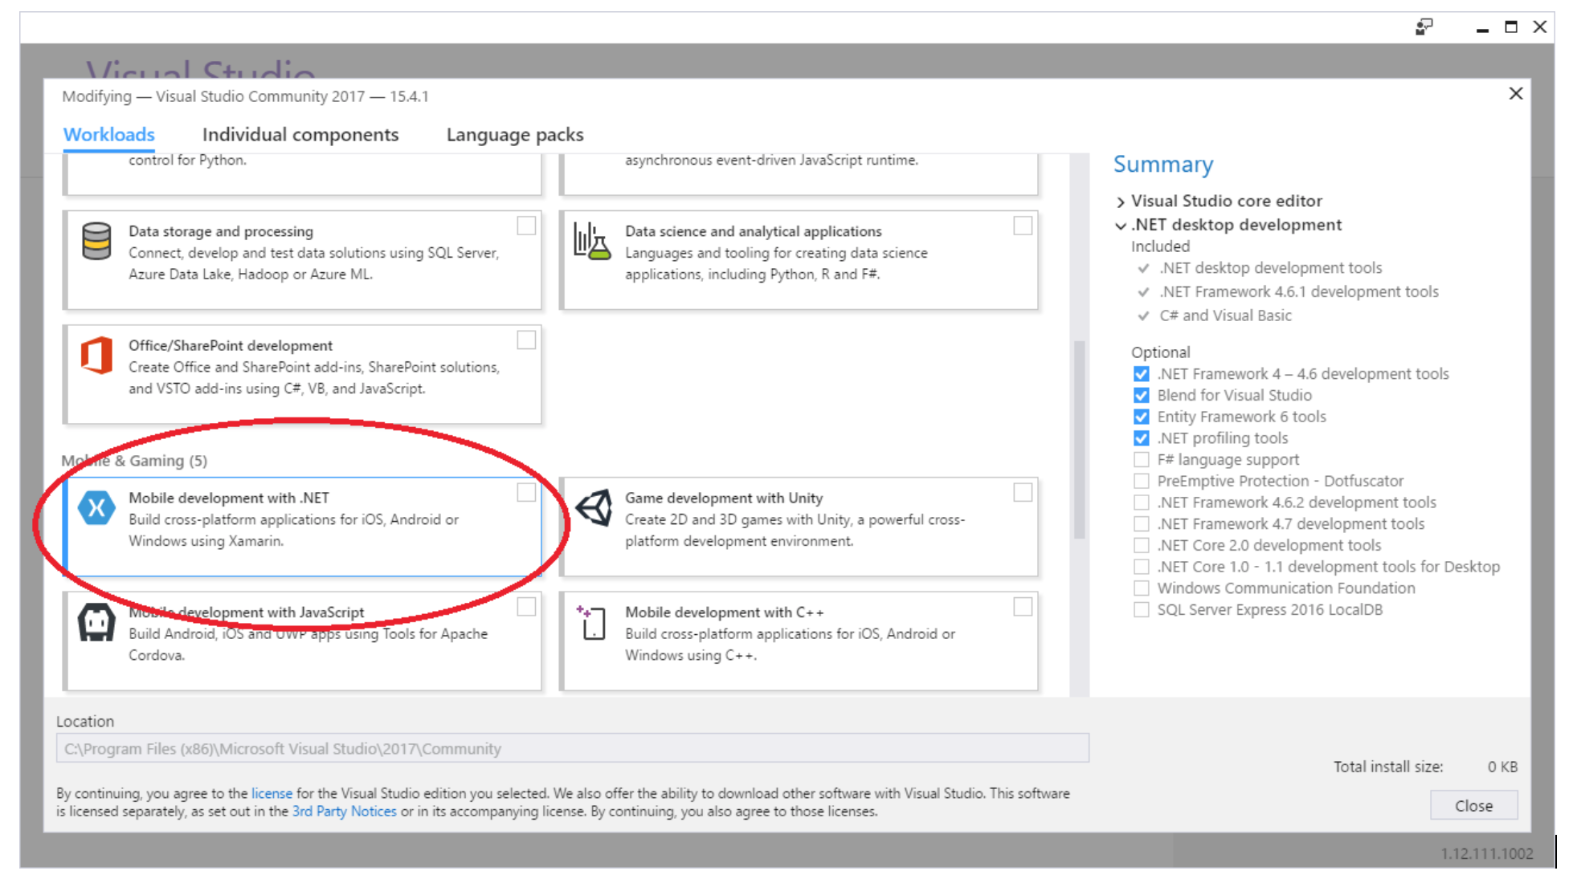Uncheck Entity Framework 6 tools
1573x883 pixels.
coord(1141,417)
